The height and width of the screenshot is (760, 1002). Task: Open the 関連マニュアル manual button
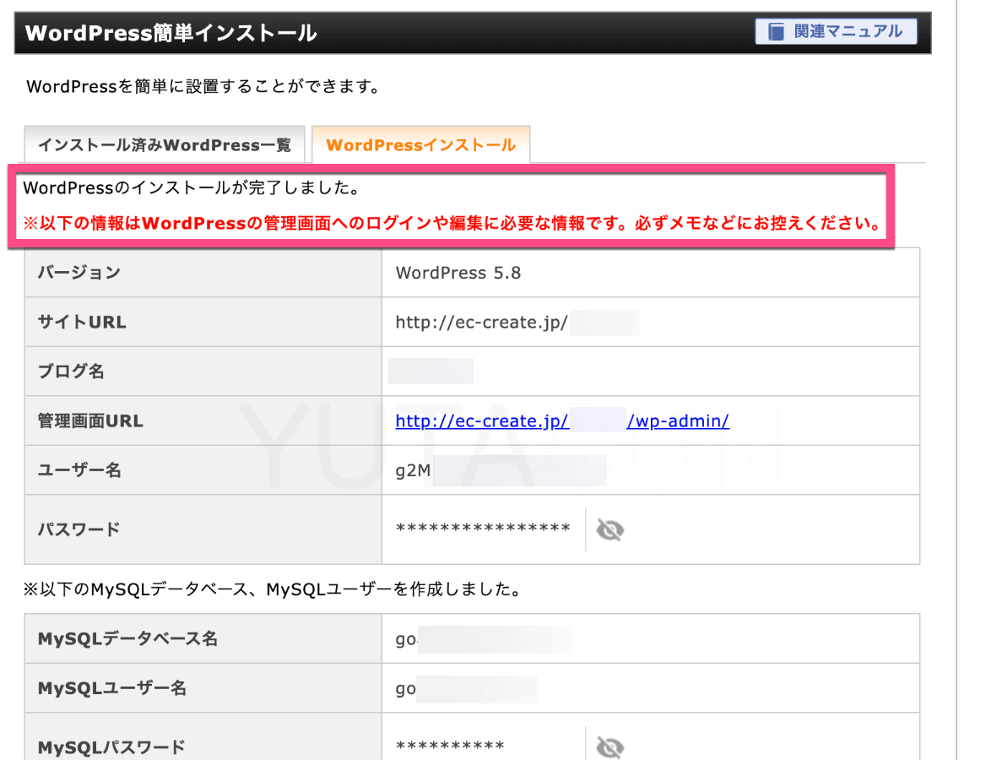836,31
